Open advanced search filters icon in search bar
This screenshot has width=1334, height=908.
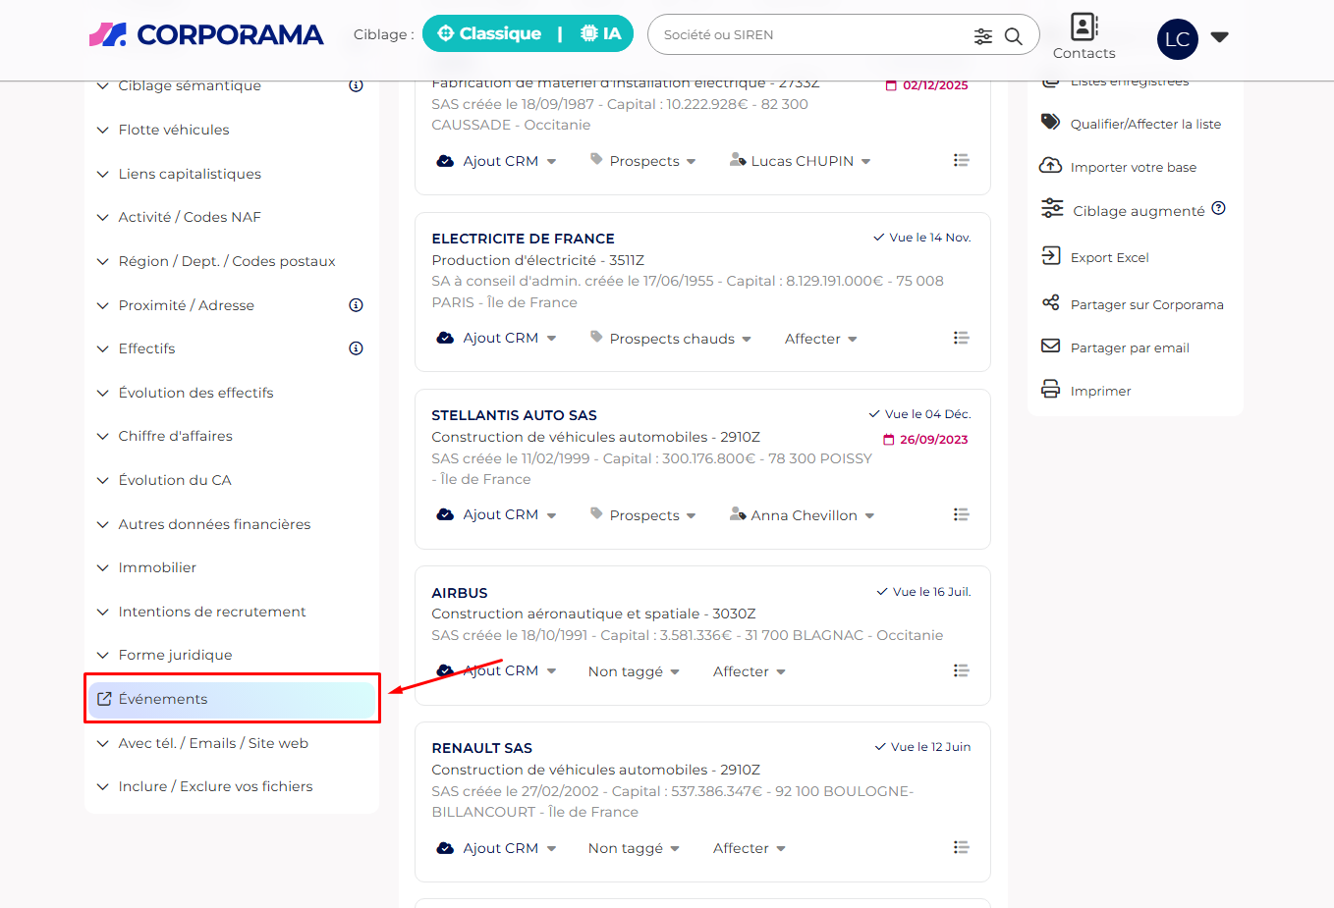coord(982,36)
